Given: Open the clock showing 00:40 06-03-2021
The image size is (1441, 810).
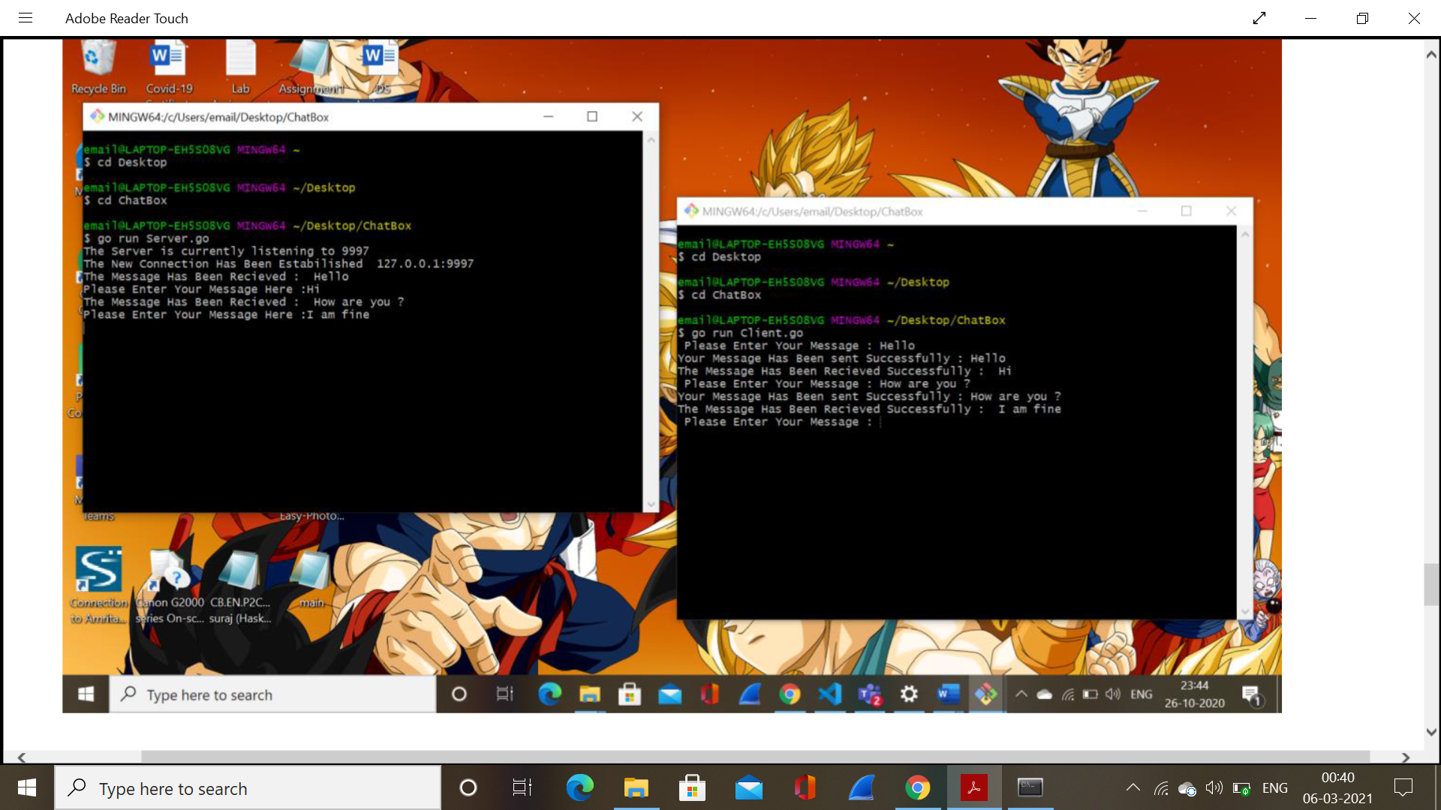Looking at the screenshot, I should click(1337, 788).
